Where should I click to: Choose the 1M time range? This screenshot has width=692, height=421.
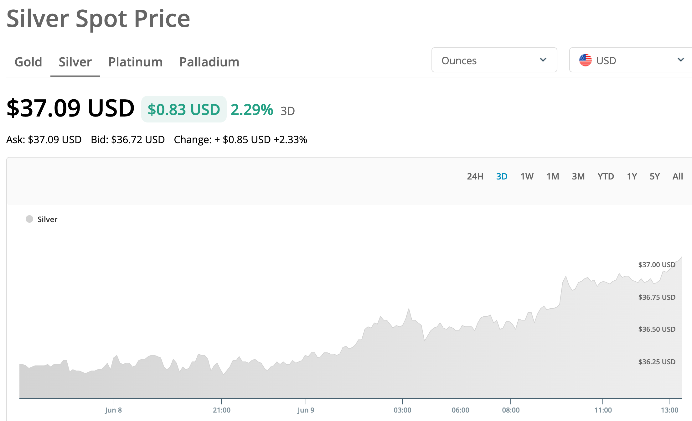point(553,176)
